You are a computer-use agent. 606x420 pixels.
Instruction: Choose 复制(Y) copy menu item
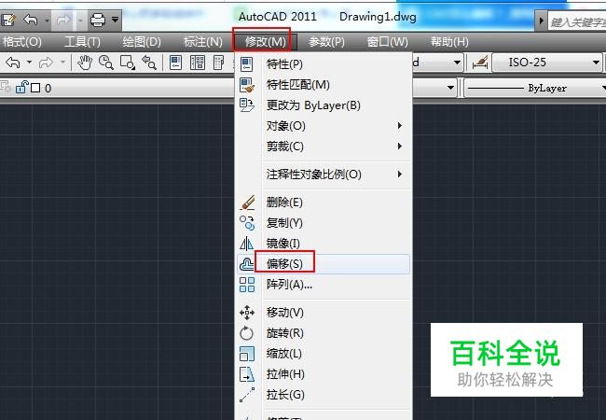(x=324, y=223)
